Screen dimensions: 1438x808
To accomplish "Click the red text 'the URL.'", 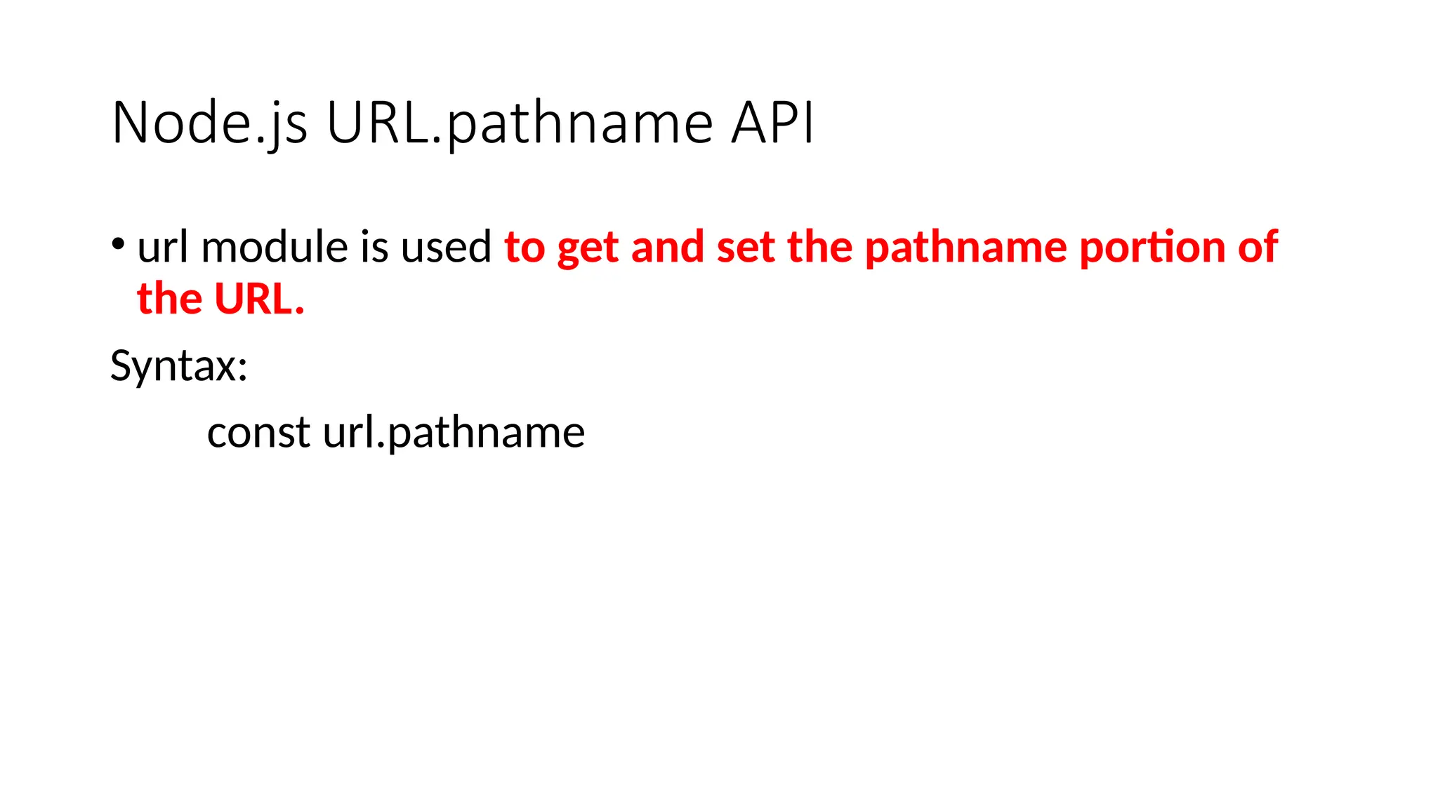I will pos(220,299).
